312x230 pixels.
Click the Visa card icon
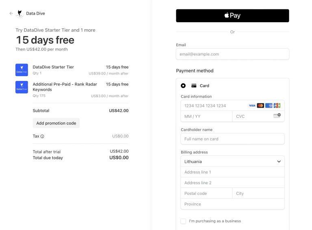coord(252,105)
